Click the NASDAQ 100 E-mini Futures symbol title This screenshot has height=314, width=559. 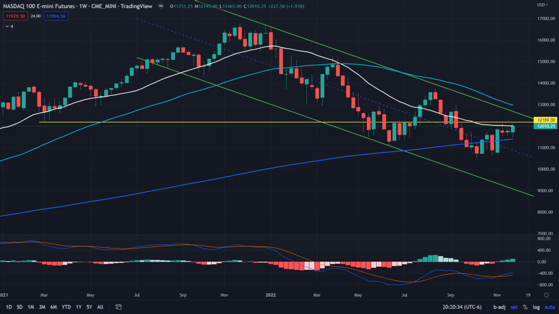pyautogui.click(x=36, y=5)
